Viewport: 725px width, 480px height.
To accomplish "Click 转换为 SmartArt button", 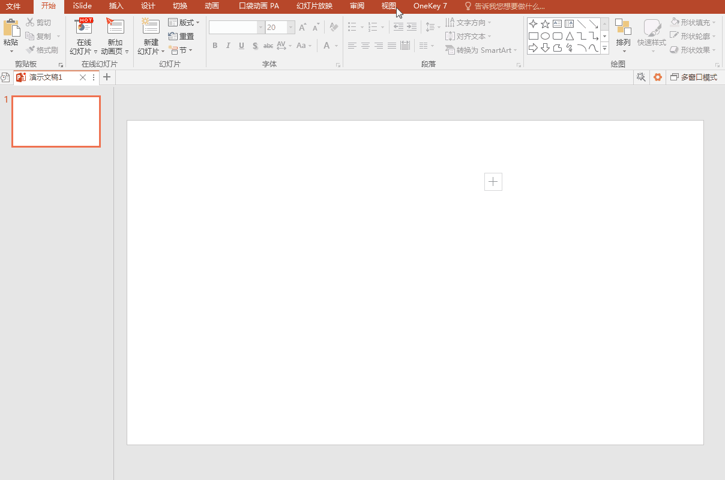I will pyautogui.click(x=481, y=50).
